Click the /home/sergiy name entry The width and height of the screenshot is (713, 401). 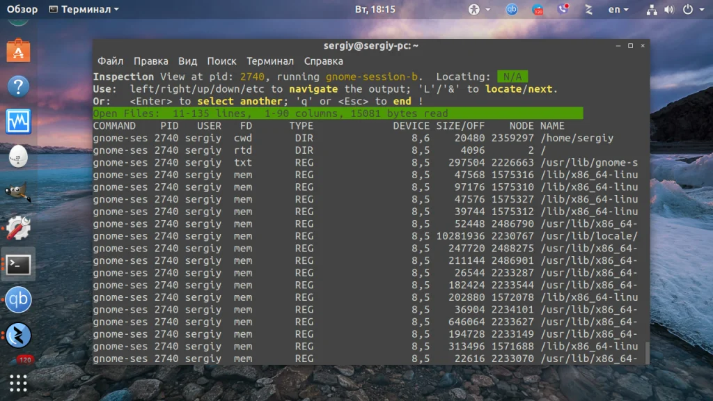coord(577,138)
